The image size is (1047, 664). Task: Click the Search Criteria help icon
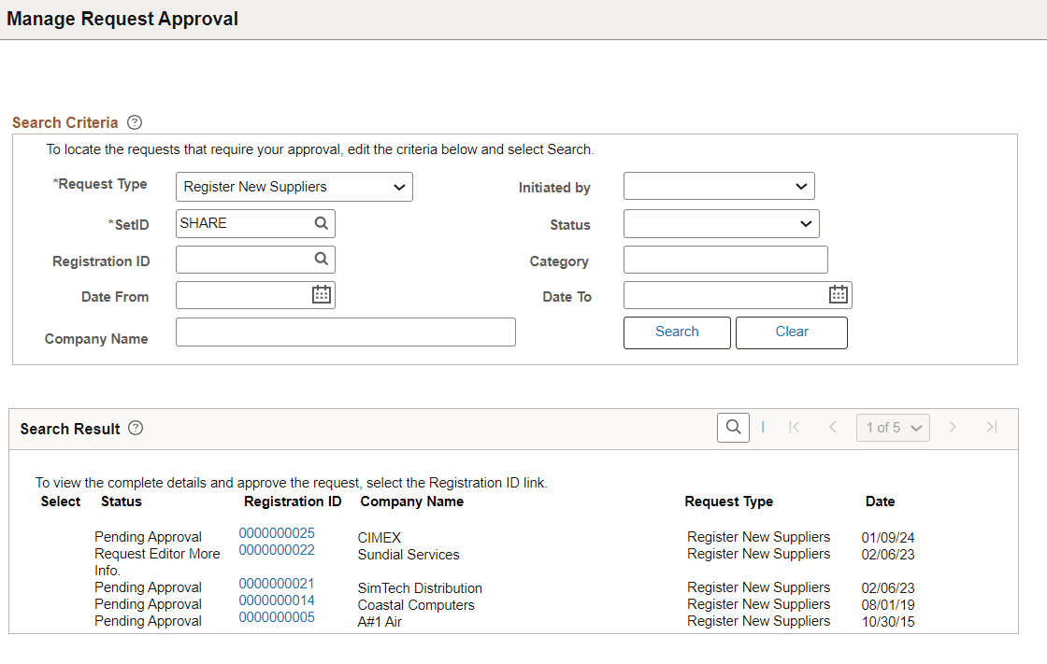point(135,121)
